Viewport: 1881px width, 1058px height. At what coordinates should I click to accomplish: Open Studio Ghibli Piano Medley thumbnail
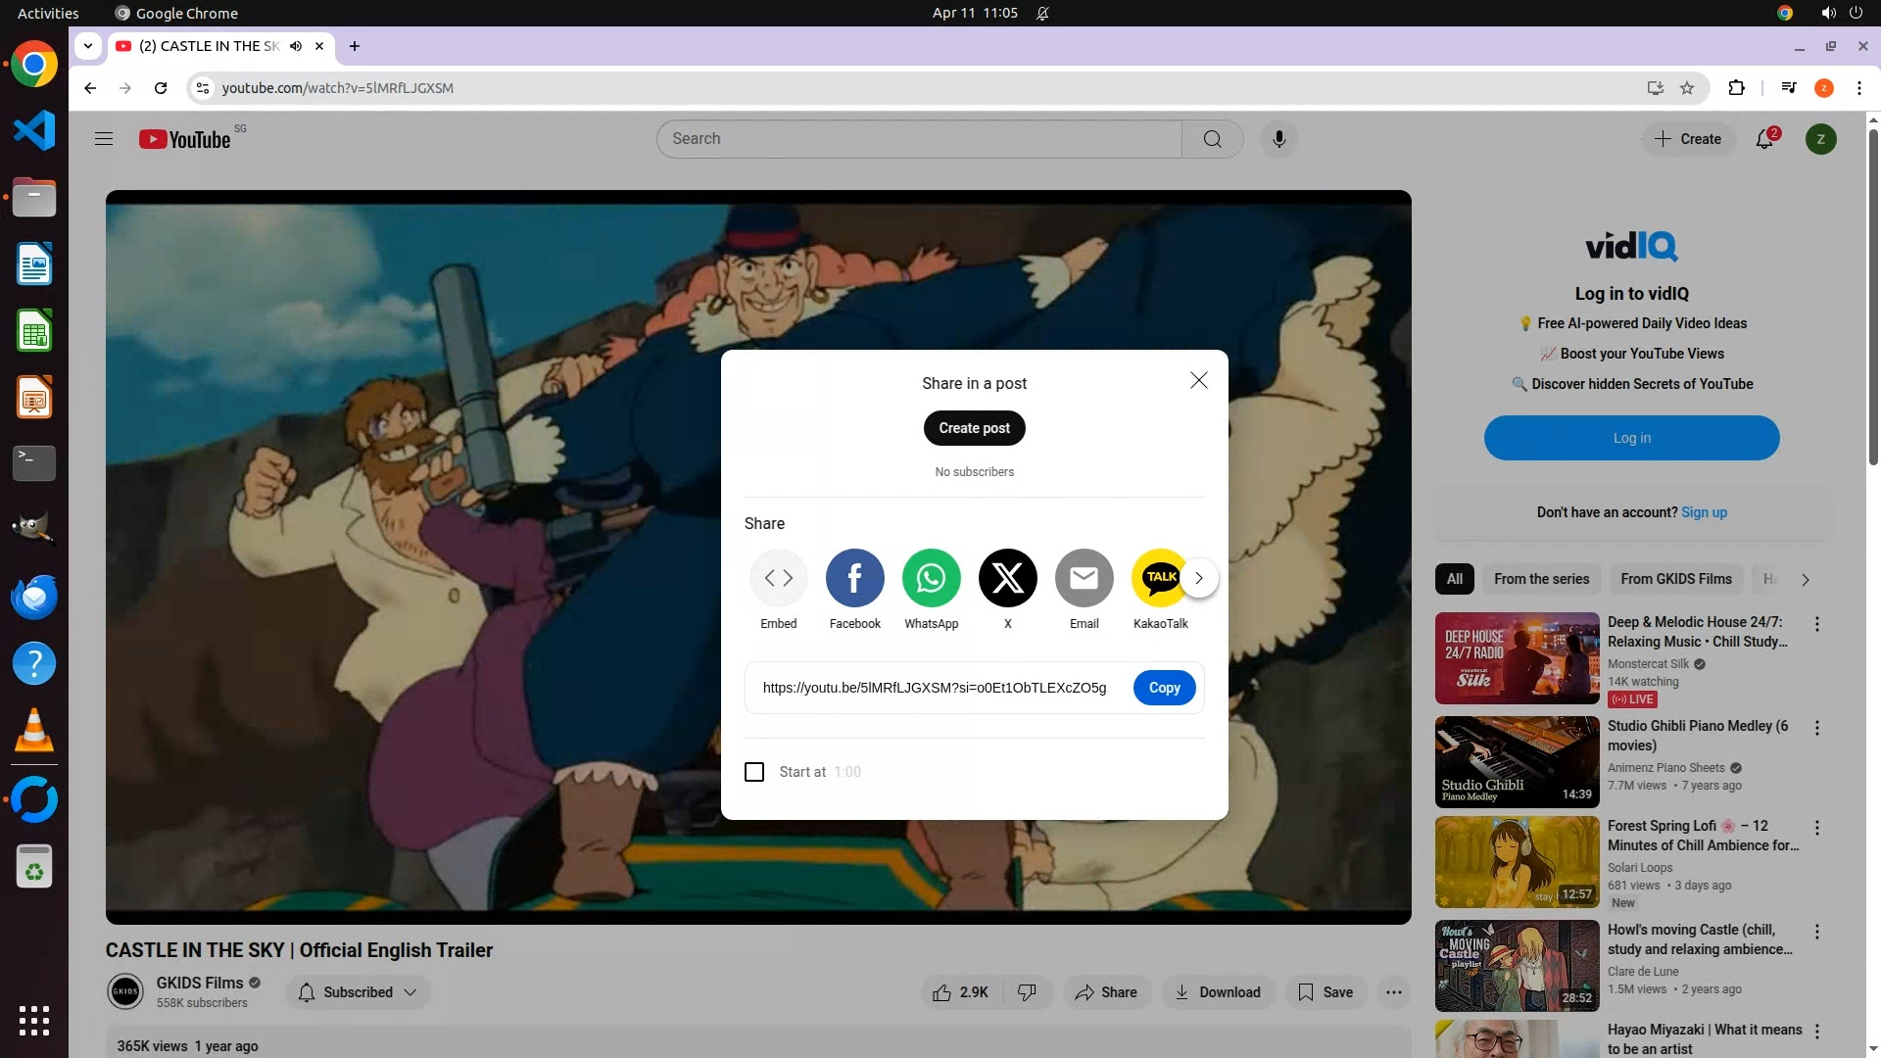[x=1517, y=761]
